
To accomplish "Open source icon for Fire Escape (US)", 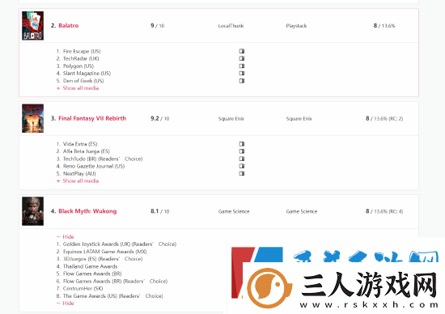I will (242, 51).
